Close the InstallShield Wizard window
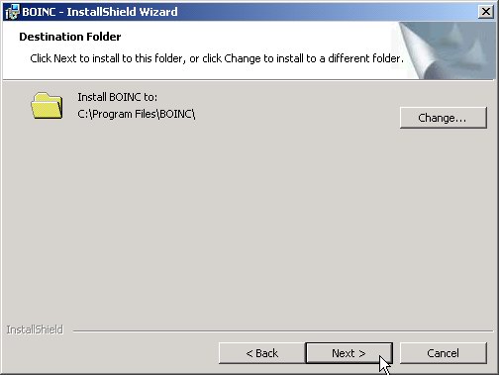499x375 pixels. (485, 12)
